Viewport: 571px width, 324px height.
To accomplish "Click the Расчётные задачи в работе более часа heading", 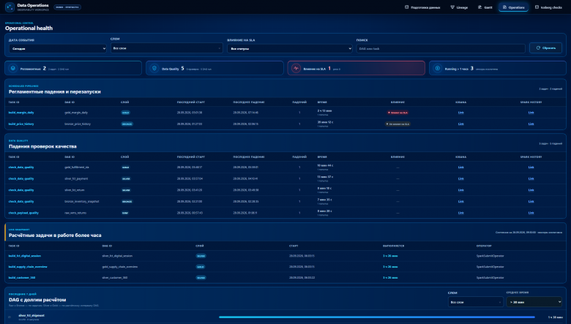I will 55,236.
